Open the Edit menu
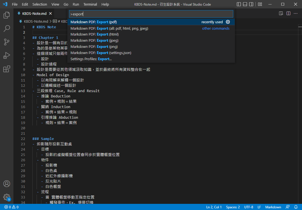 click(x=25, y=4)
